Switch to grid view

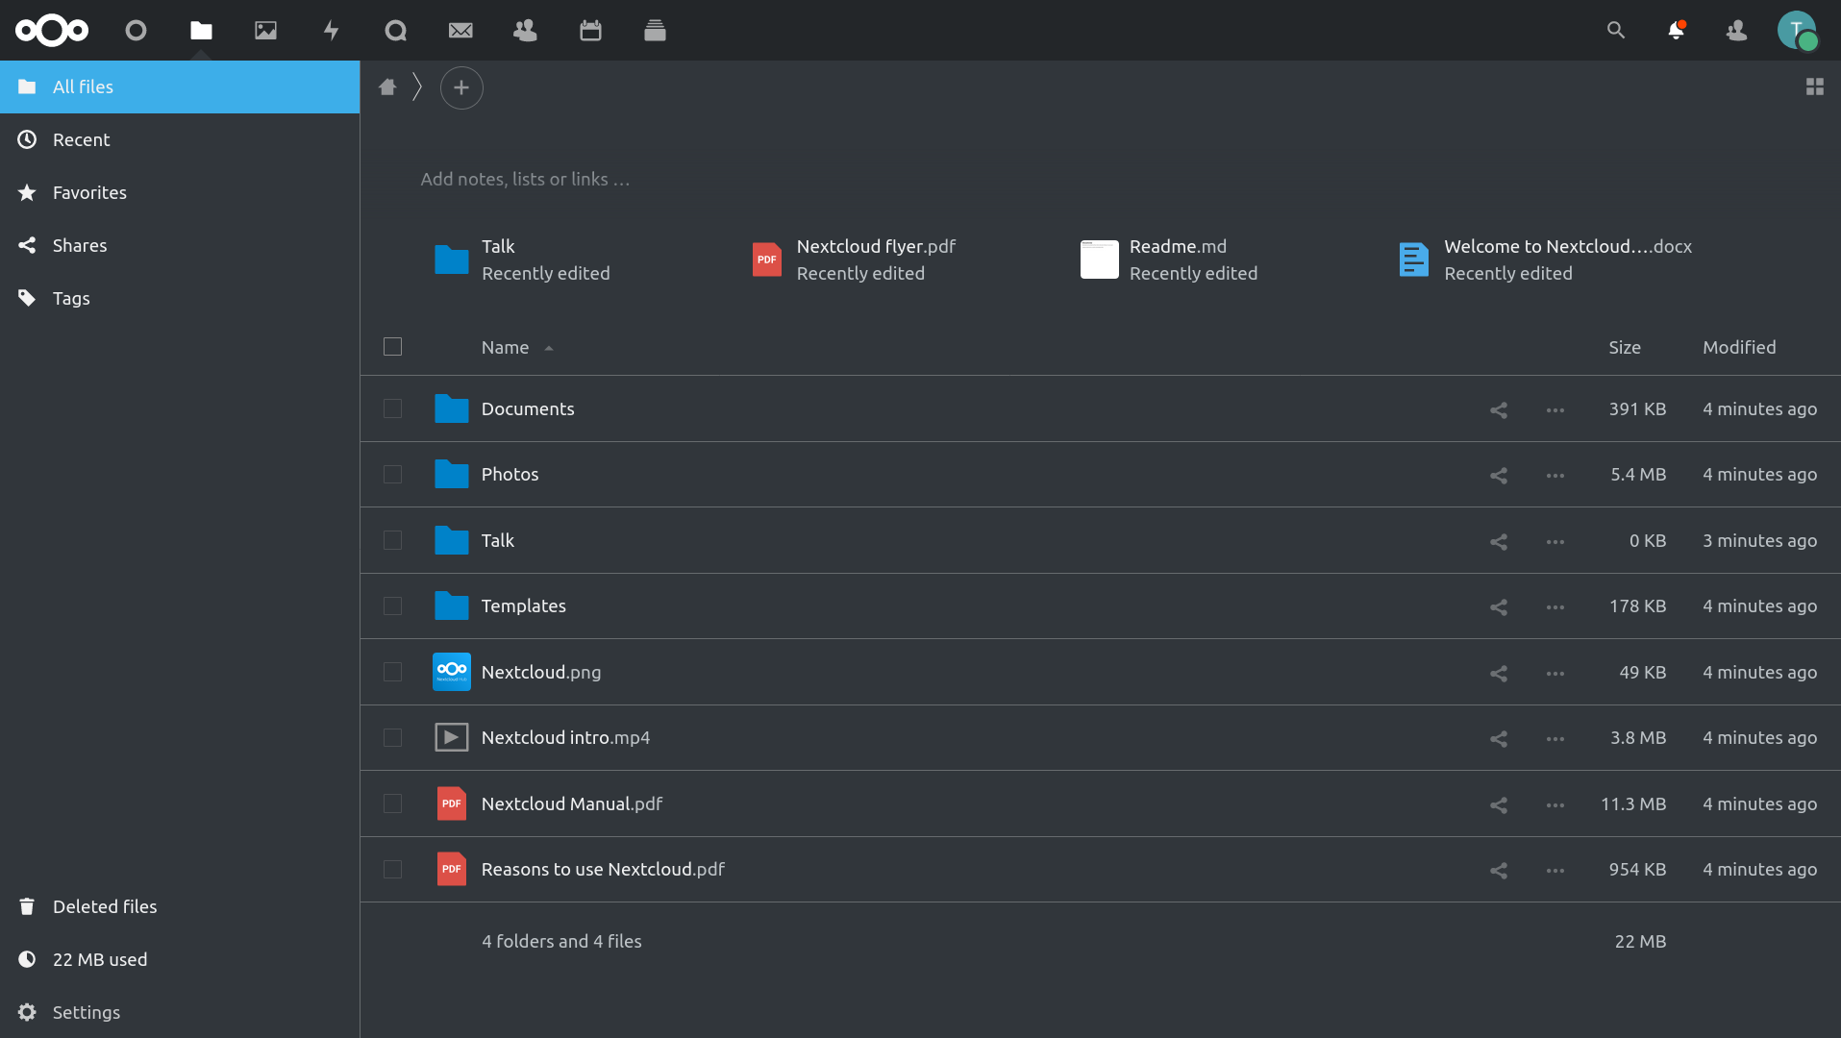1814,86
